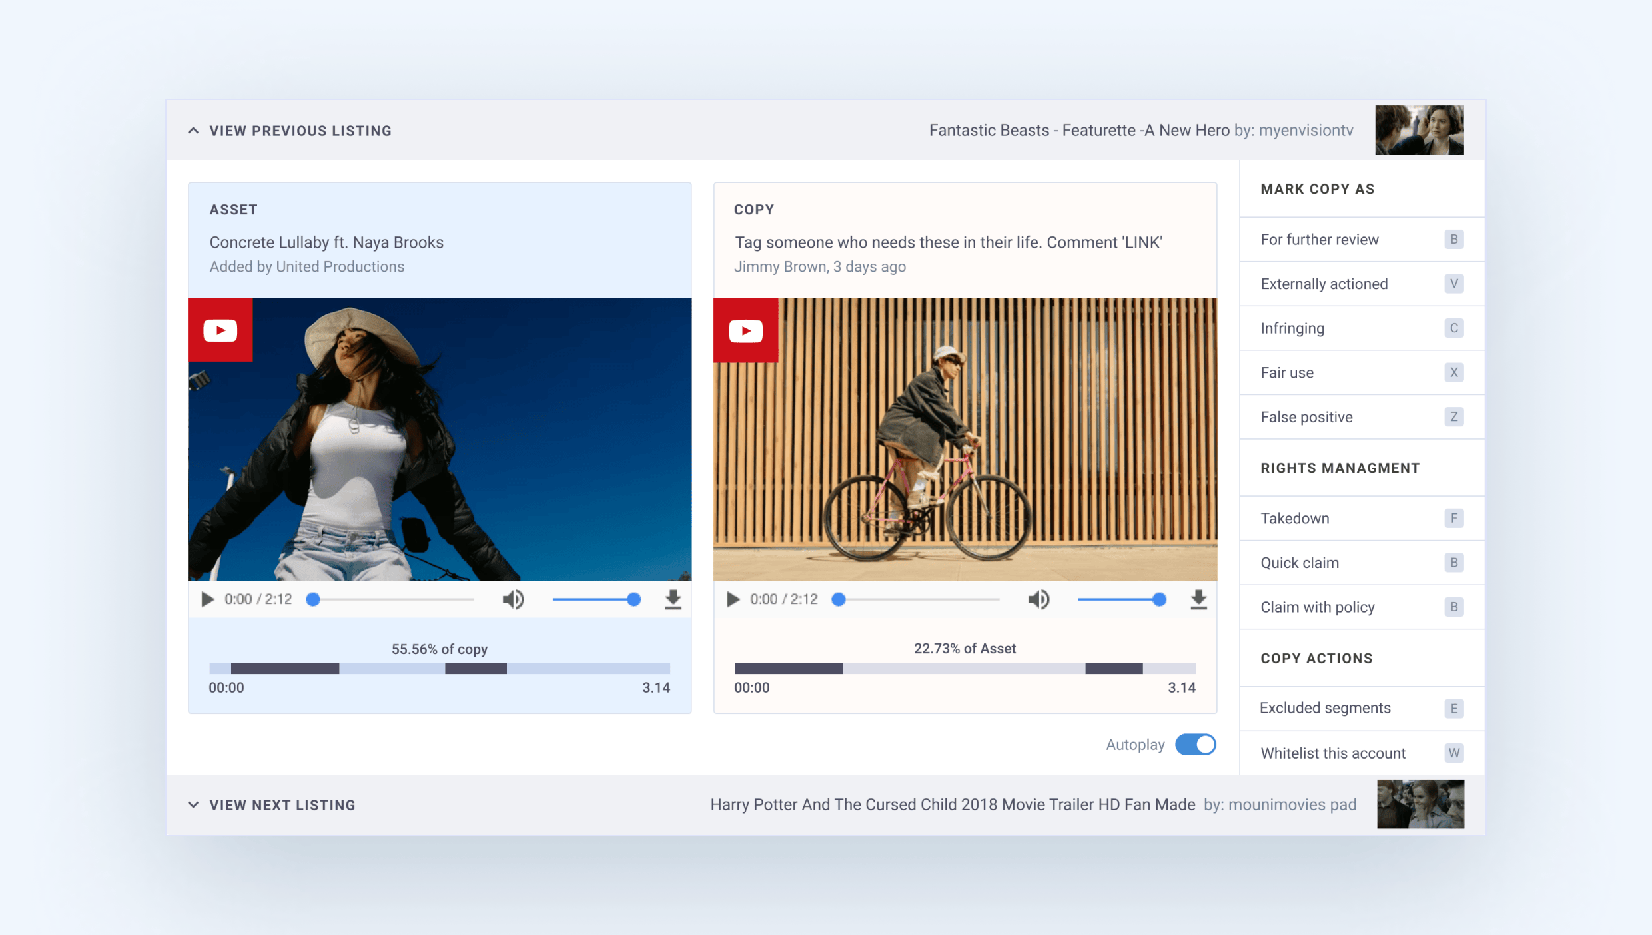Play the Copy video
Image resolution: width=1652 pixels, height=935 pixels.
[733, 599]
